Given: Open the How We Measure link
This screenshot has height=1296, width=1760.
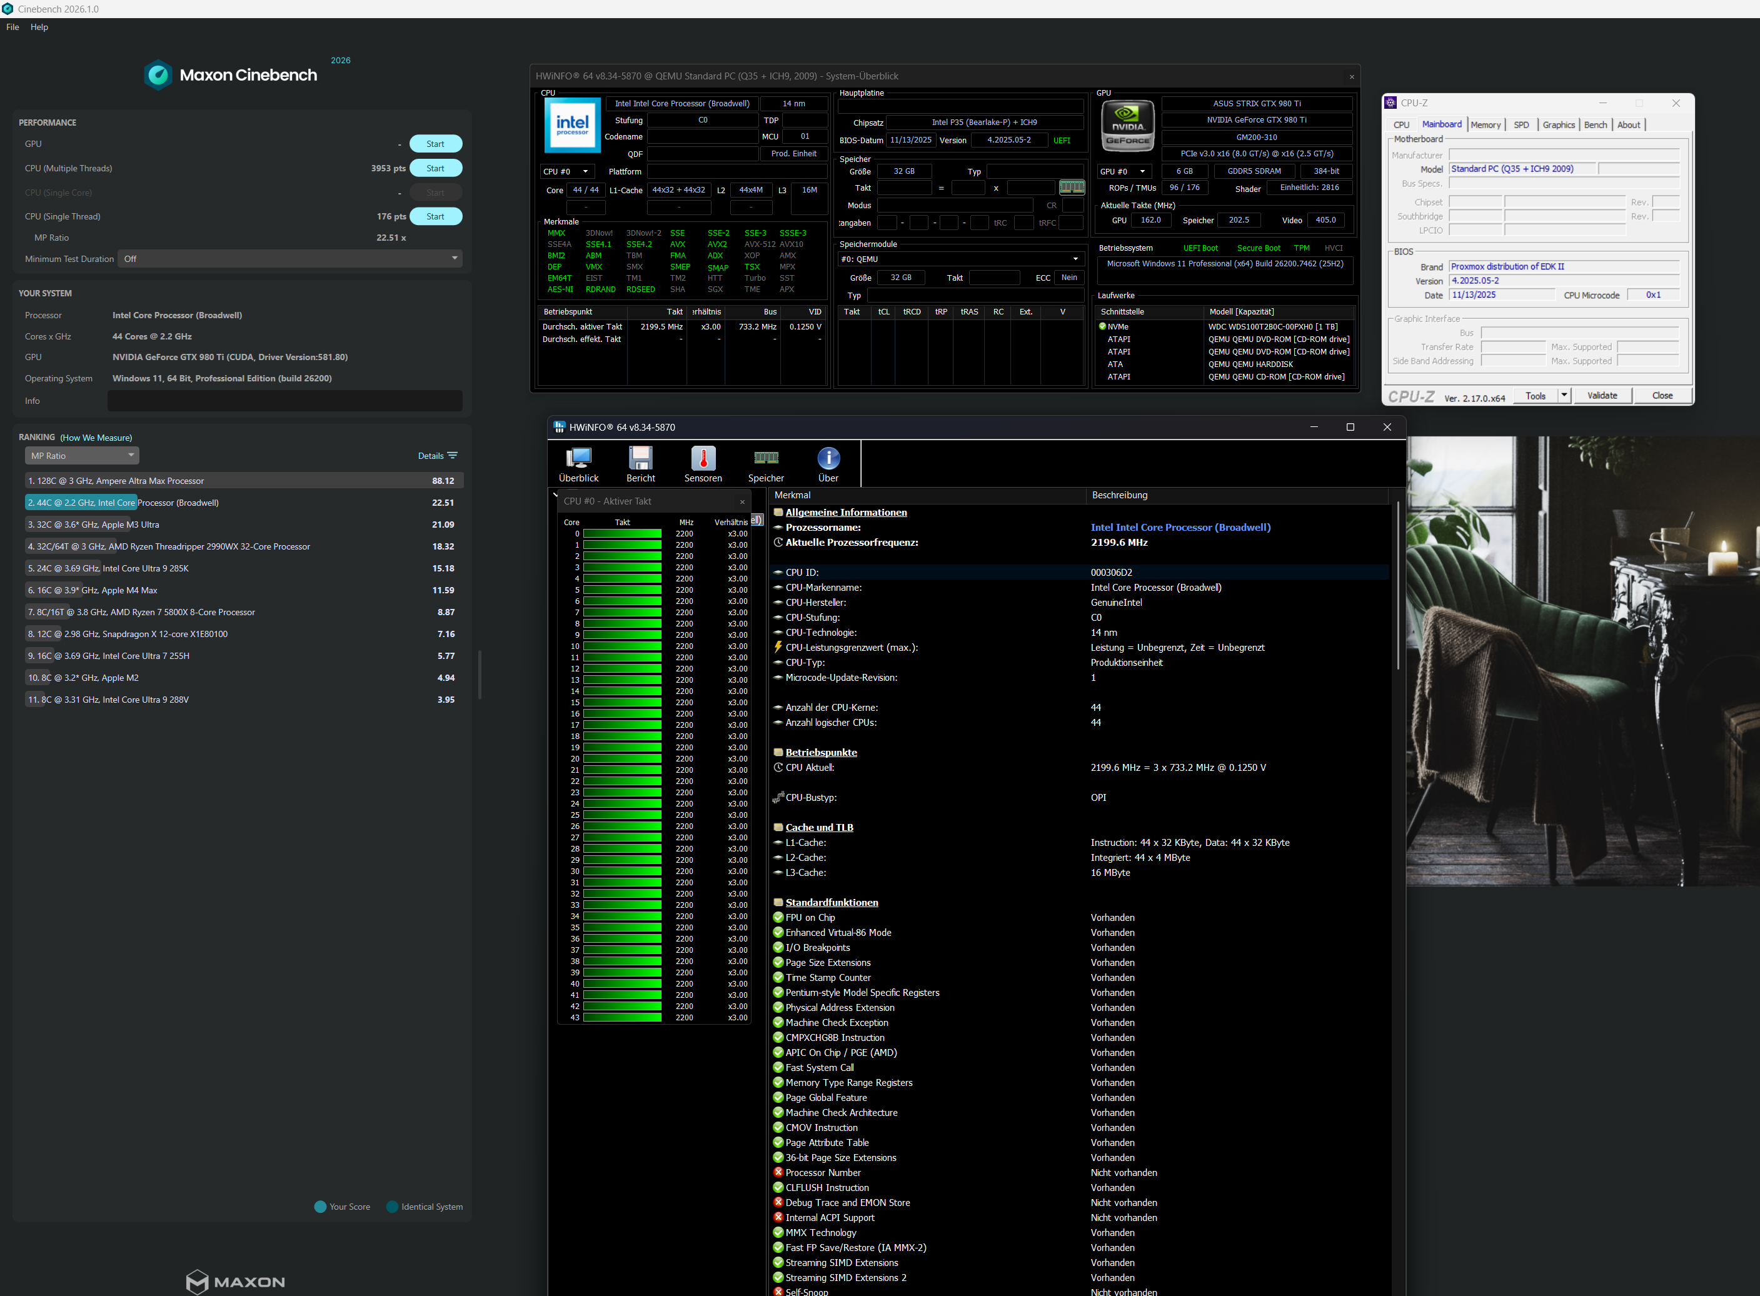Looking at the screenshot, I should [x=96, y=438].
